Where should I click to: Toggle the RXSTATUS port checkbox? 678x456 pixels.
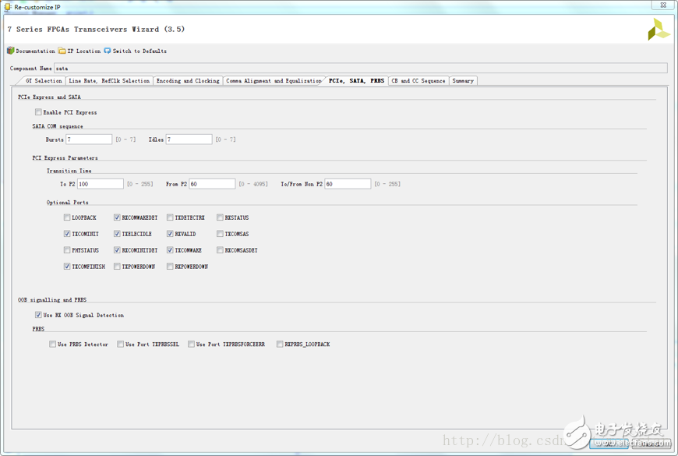[220, 217]
